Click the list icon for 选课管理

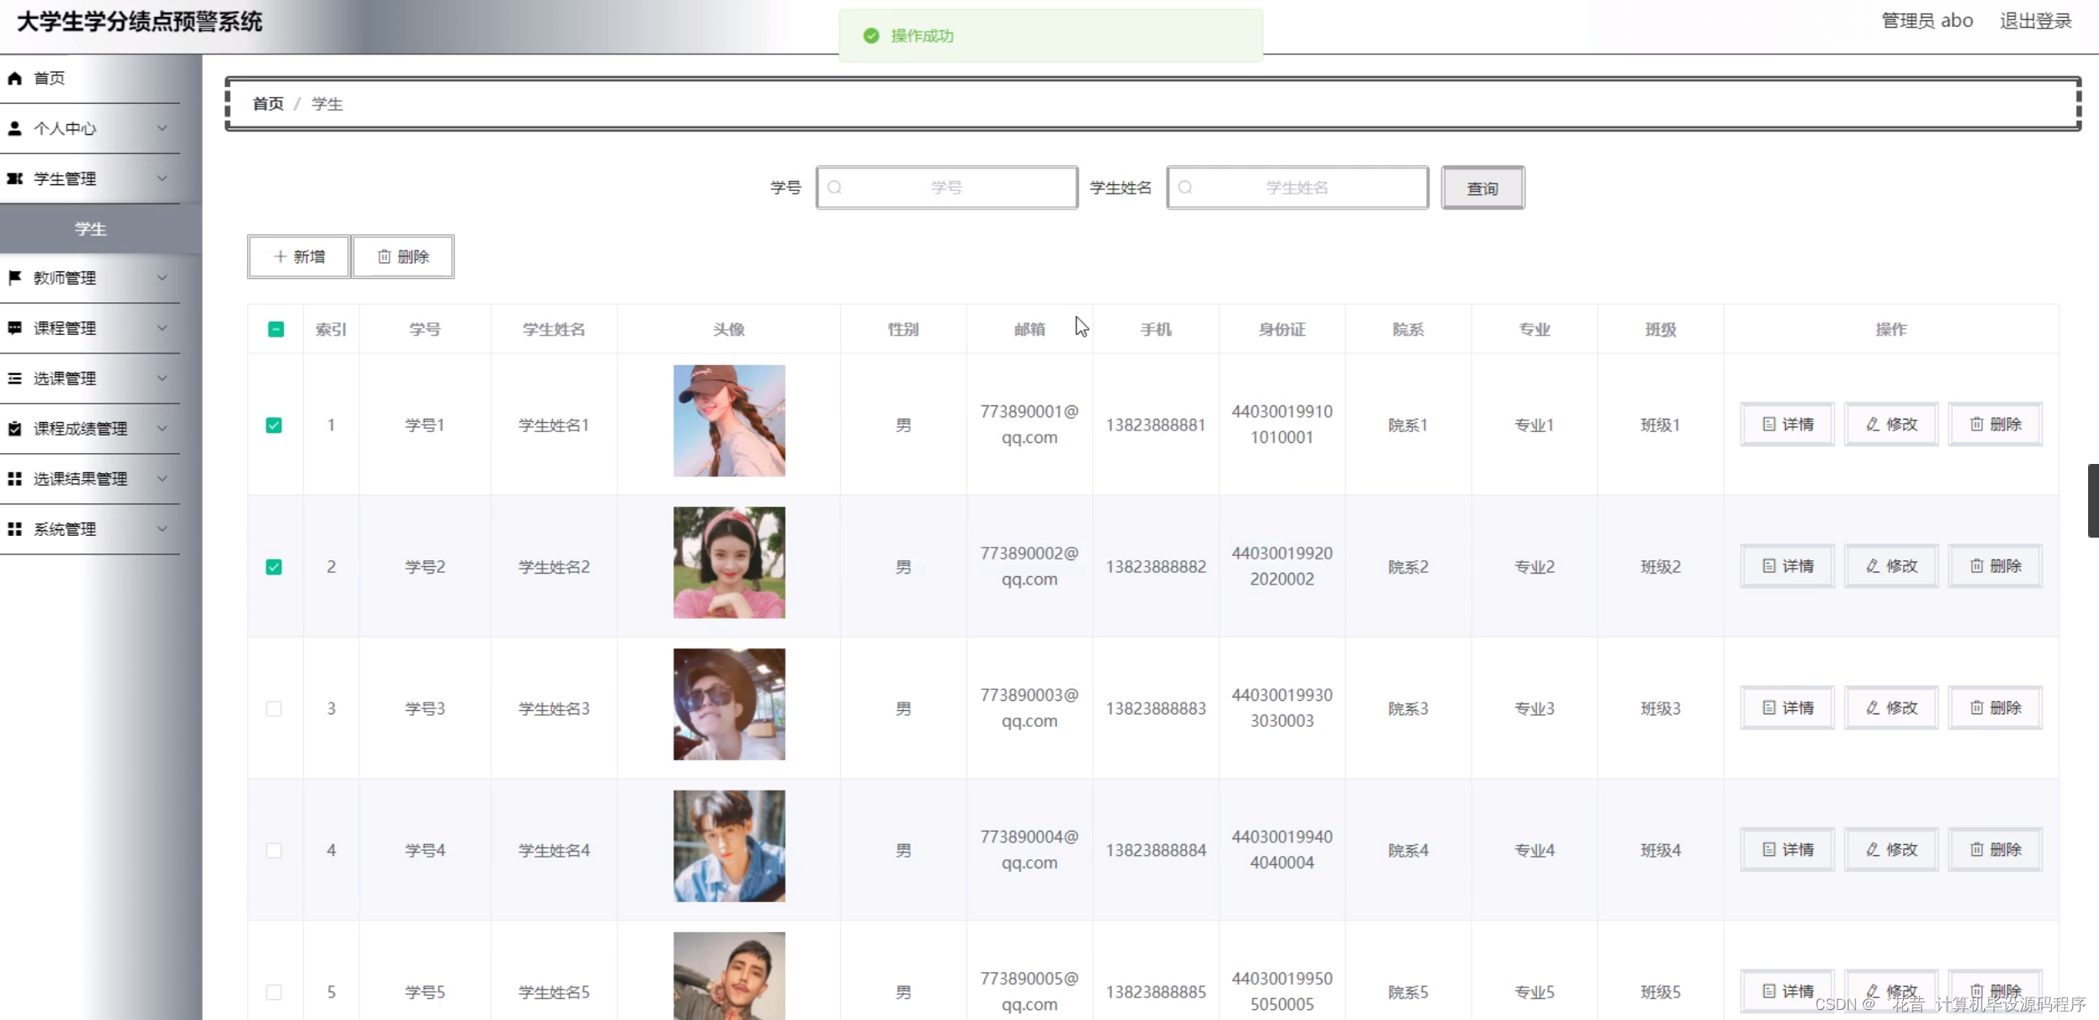tap(14, 379)
